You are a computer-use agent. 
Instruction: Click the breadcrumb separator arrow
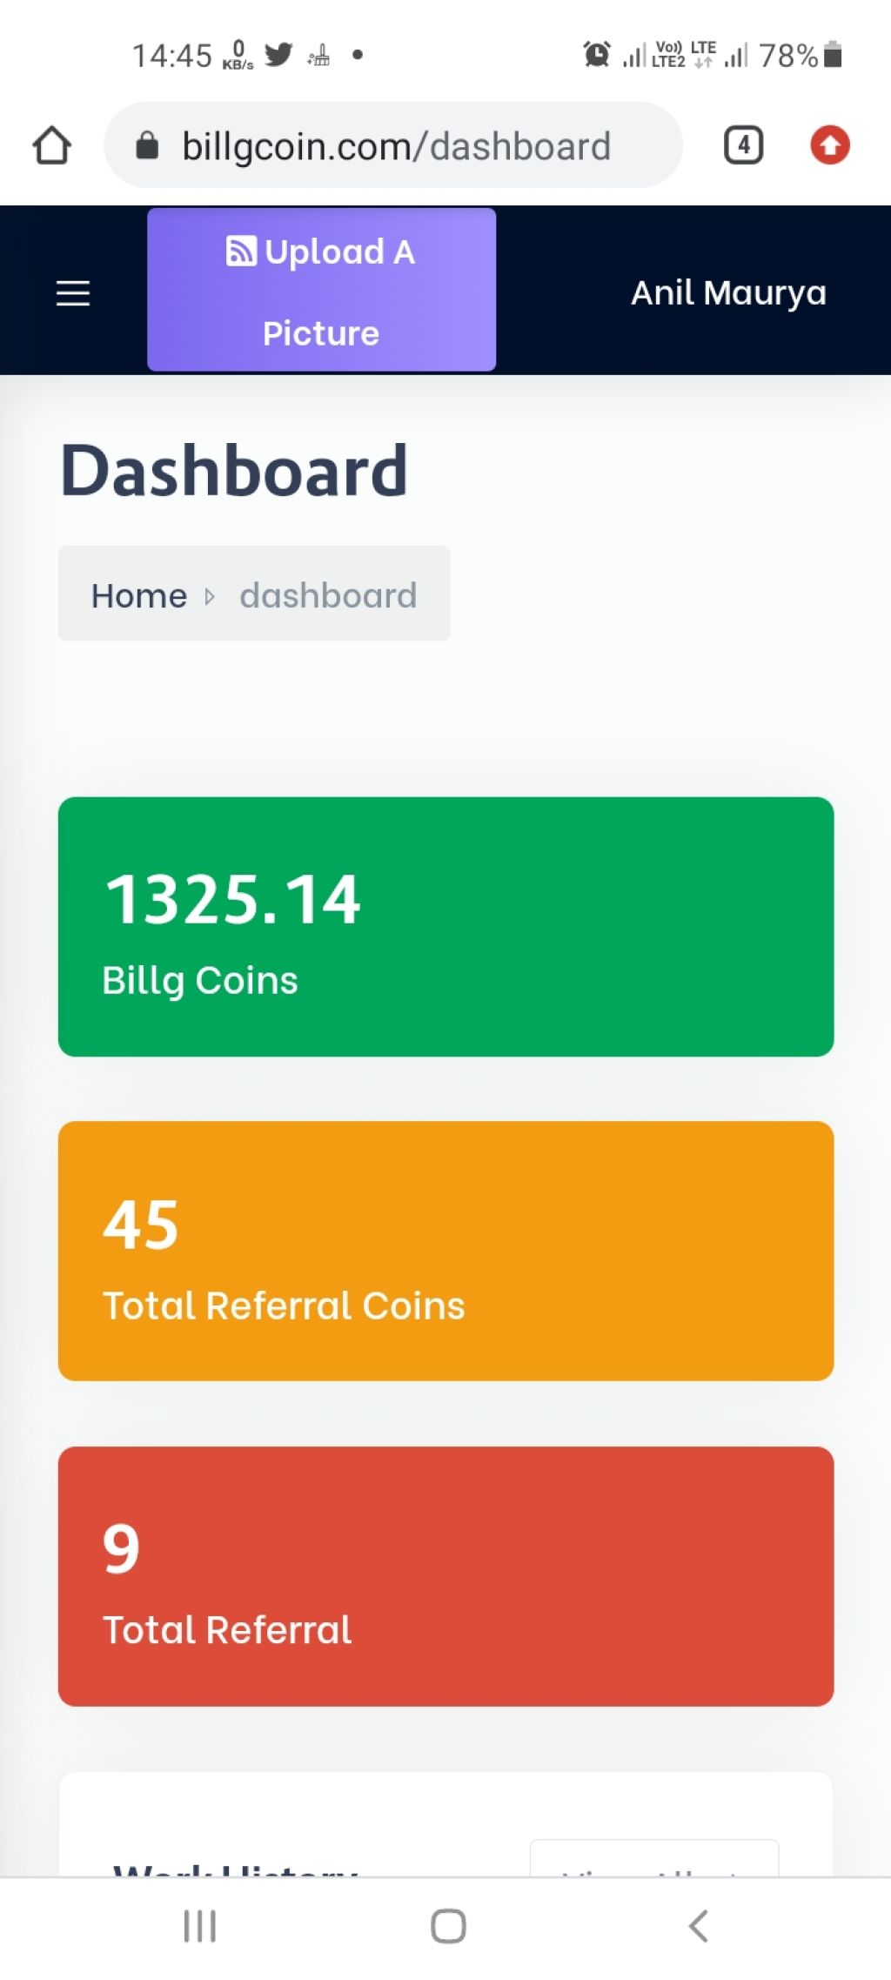click(x=209, y=597)
